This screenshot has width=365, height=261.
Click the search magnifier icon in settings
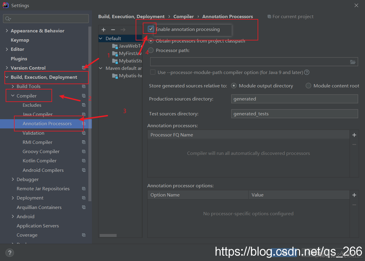pyautogui.click(x=7, y=19)
